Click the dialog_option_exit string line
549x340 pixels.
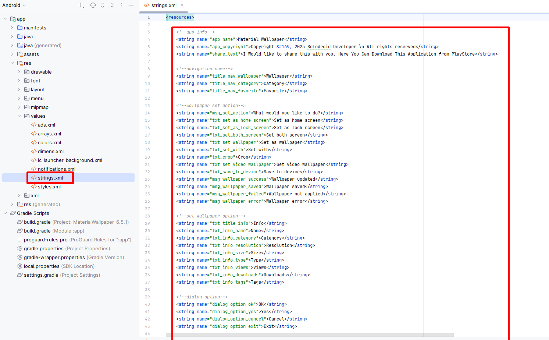pos(236,326)
